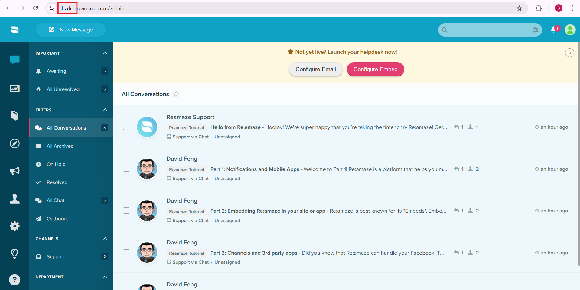Viewport: 580px width, 290px height.
Task: Click the Configure Embed button
Action: pos(375,69)
